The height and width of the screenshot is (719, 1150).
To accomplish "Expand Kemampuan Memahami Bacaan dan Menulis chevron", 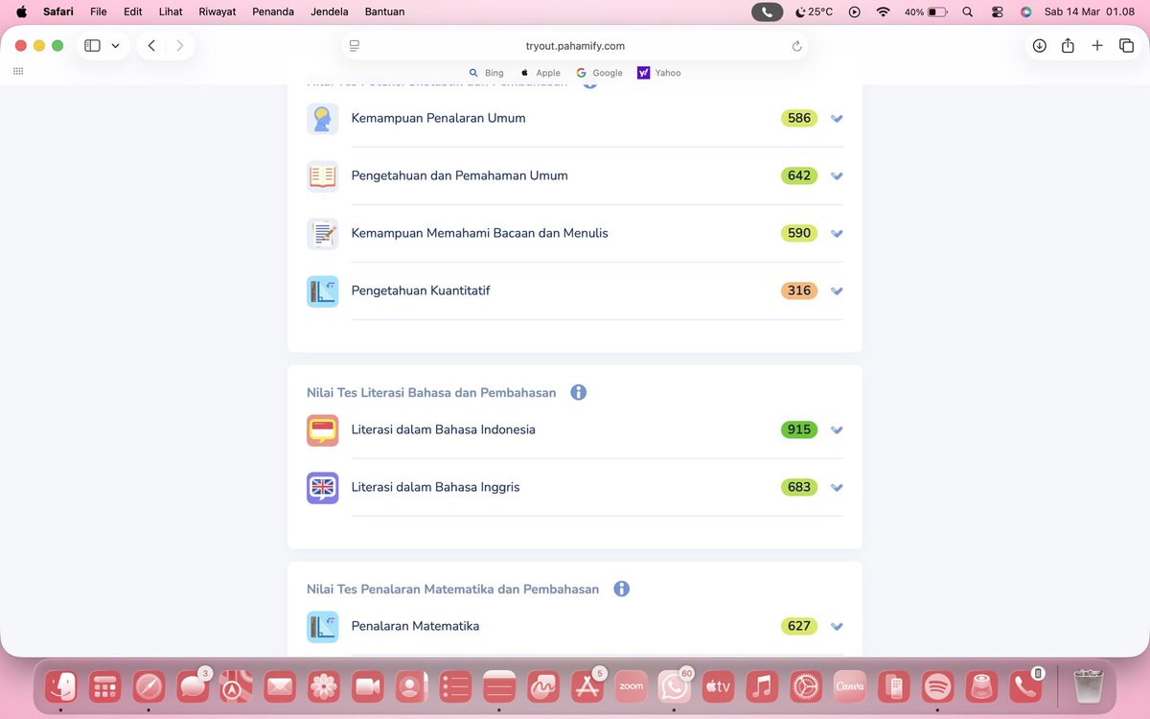I will pos(837,234).
